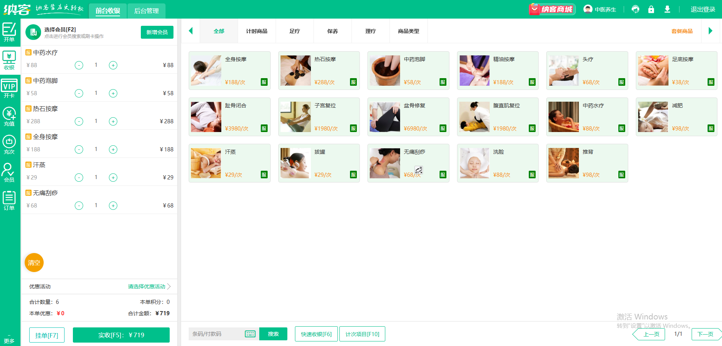Add 头疗 product card
722x346 pixels.
pos(587,71)
